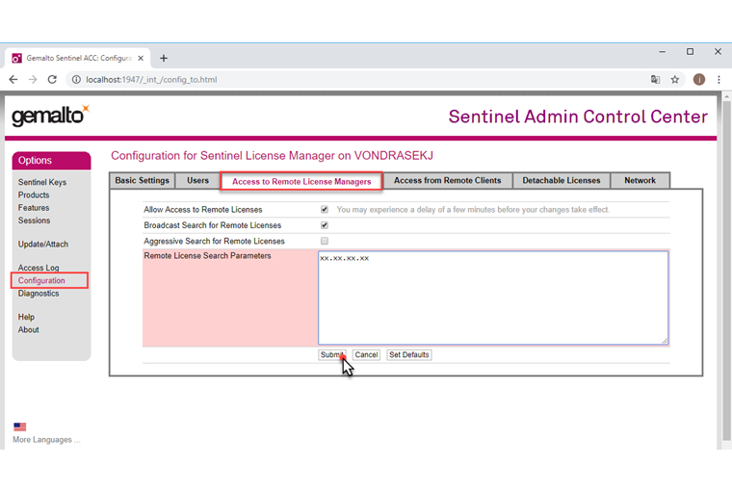732x492 pixels.
Task: Open a new browser tab
Action: (164, 58)
